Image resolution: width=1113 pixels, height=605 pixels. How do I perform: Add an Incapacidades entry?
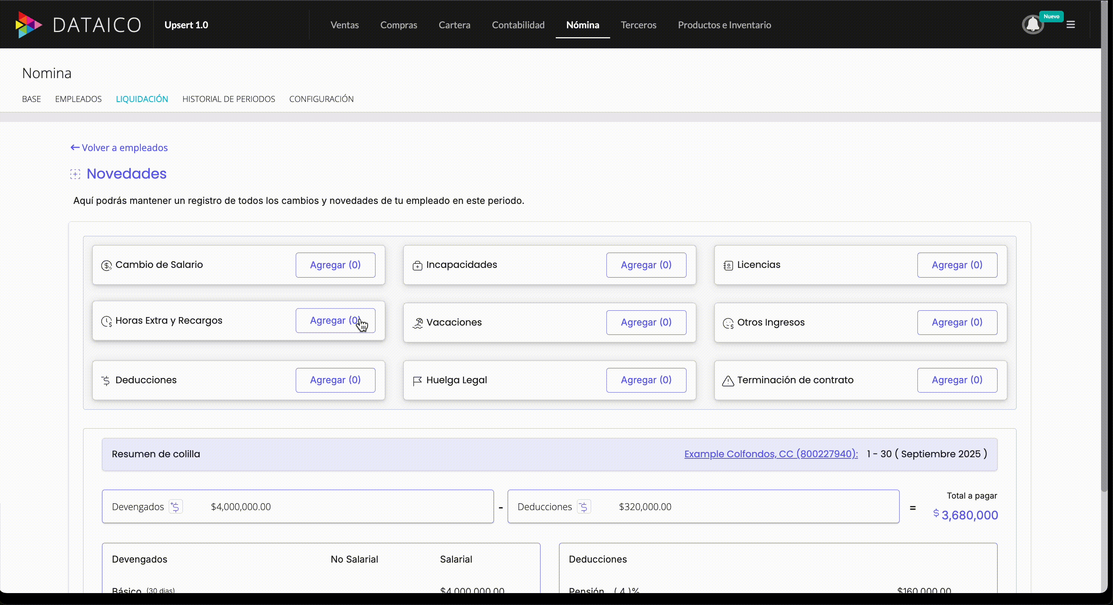coord(646,265)
